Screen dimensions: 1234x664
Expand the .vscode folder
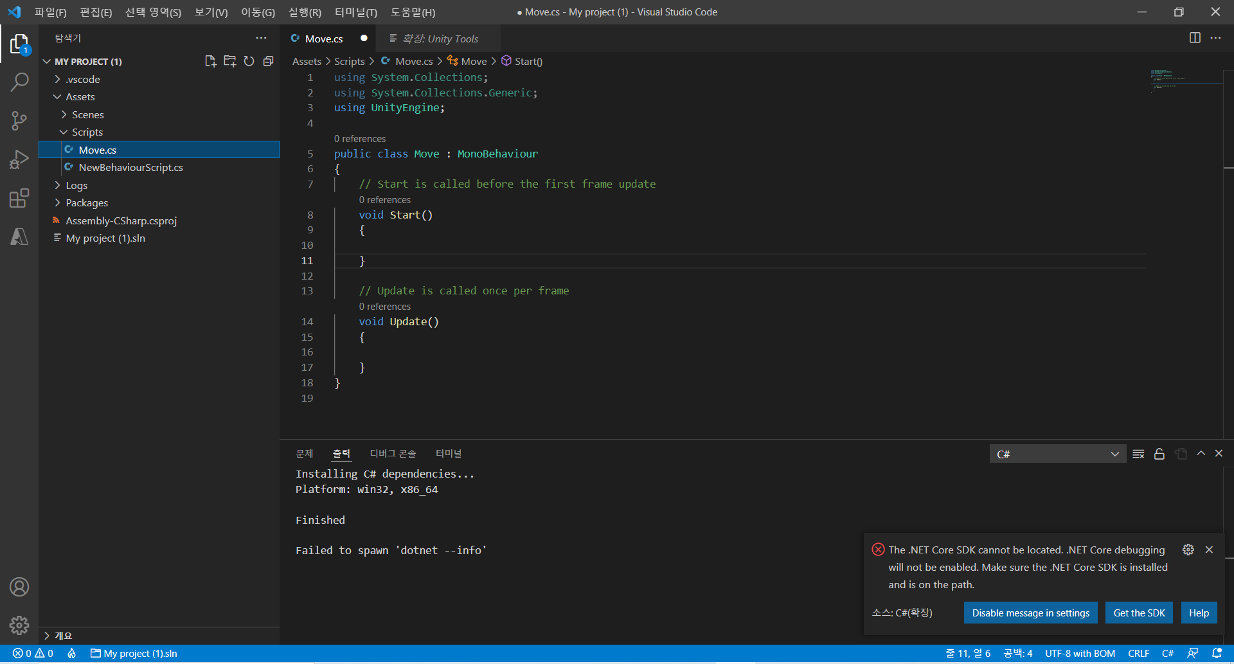[159, 79]
